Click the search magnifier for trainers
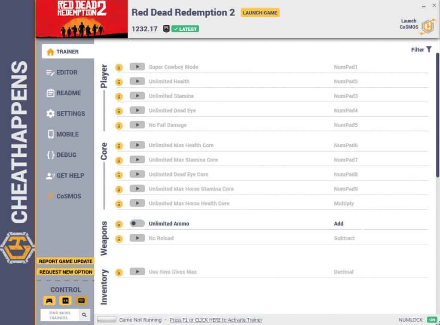440x325 pixels. click(x=84, y=315)
